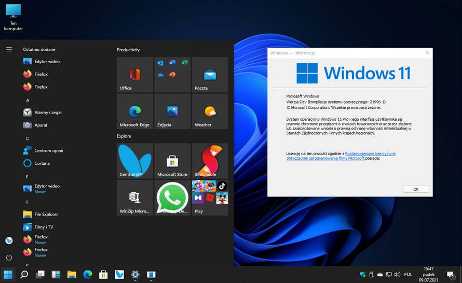The image size is (462, 283).
Task: Open the network tray icon
Action: coord(389,275)
